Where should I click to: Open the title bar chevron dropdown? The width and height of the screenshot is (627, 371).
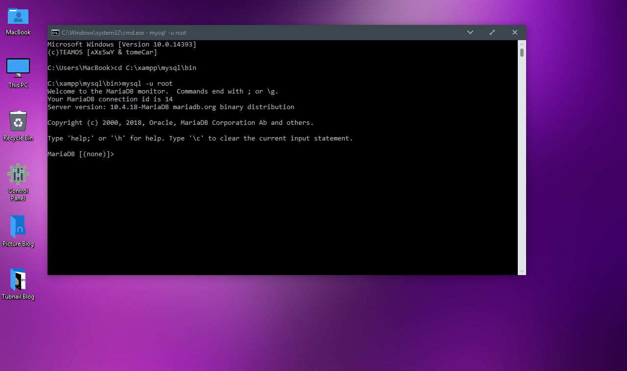(x=470, y=32)
